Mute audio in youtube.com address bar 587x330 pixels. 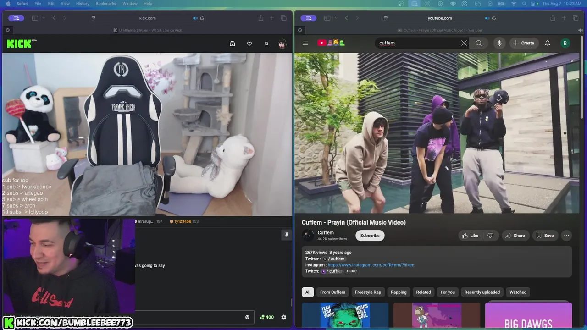[x=487, y=18]
